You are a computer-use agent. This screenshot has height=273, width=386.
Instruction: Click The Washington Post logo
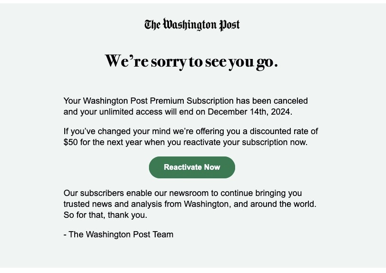(192, 25)
